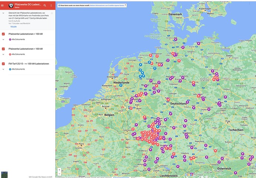This screenshot has width=256, height=178.
Task: Collapse the map description chevron
Action: click(3, 13)
